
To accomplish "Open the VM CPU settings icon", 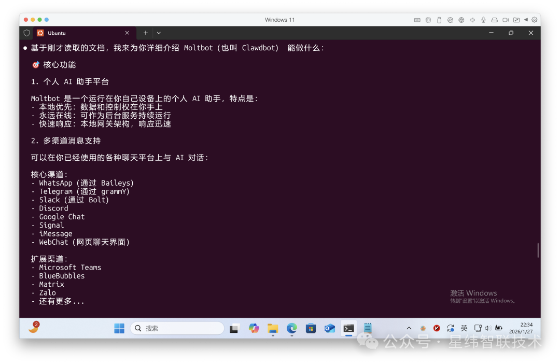I will pyautogui.click(x=428, y=20).
